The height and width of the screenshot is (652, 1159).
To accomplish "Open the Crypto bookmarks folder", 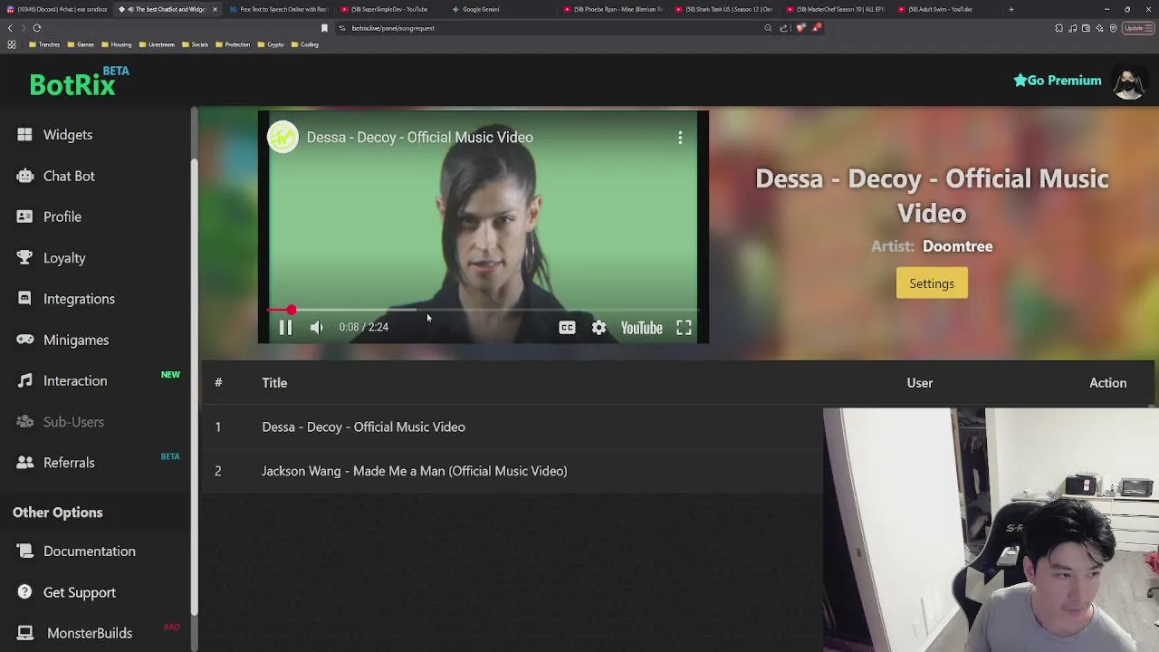I will pos(270,44).
